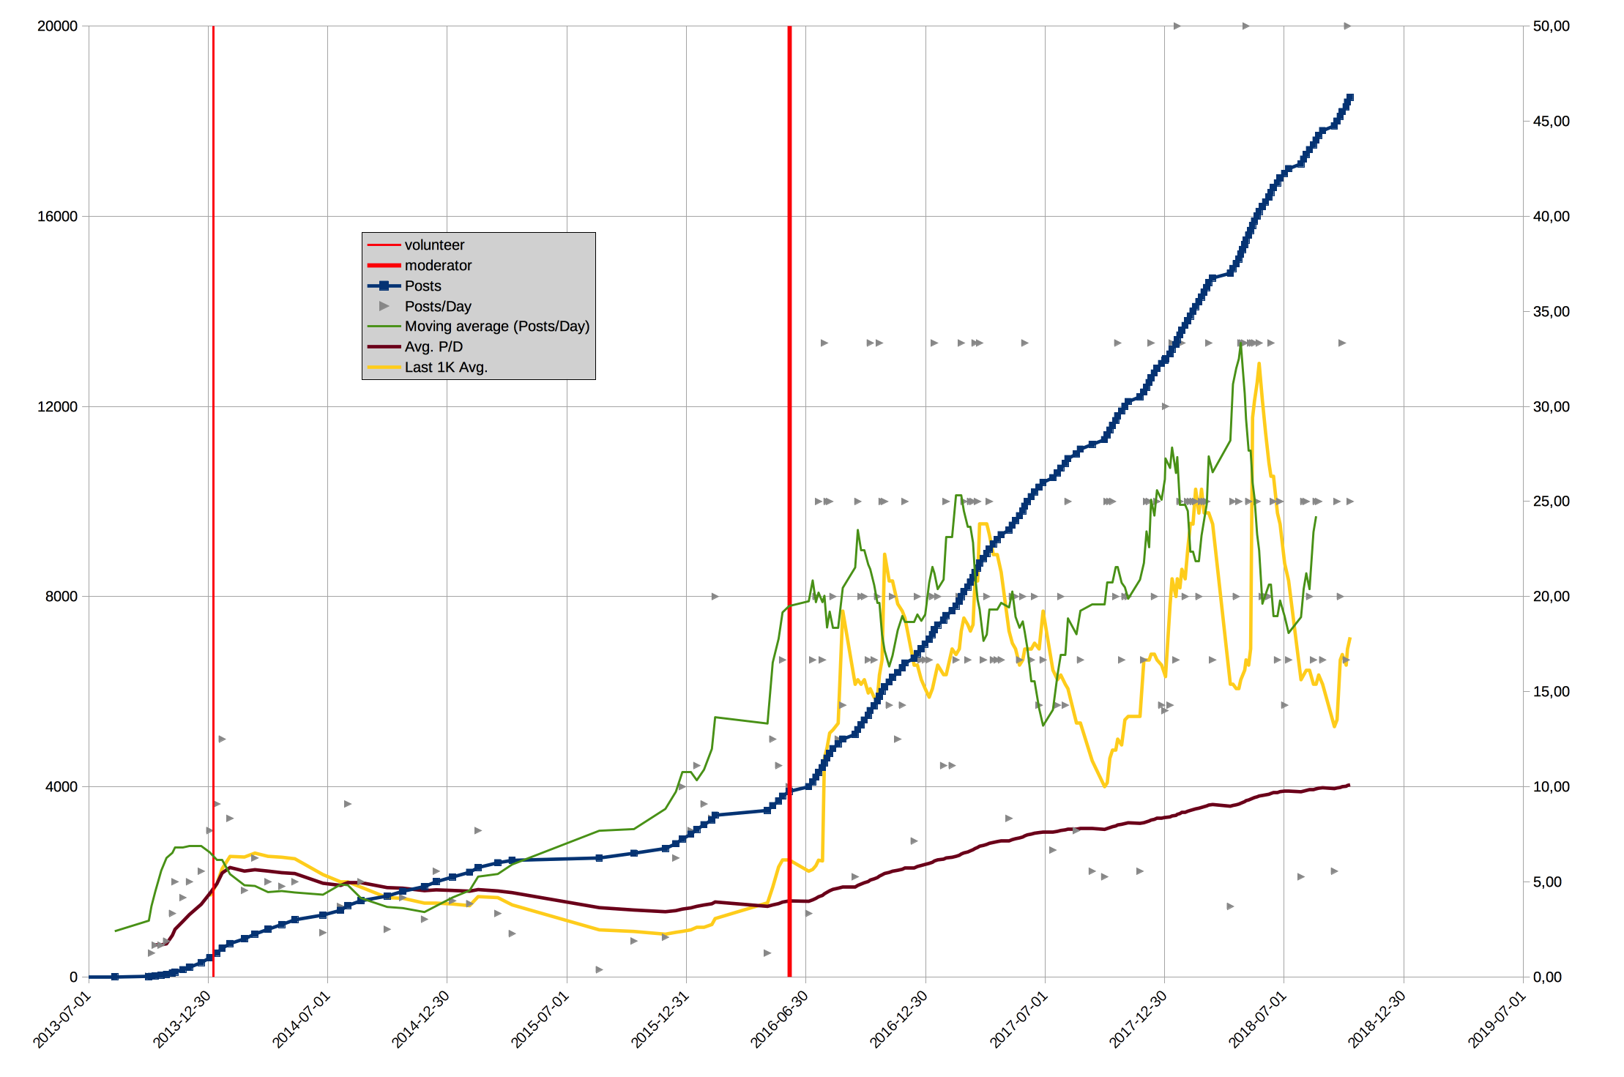Click the 'Posts/Day' legend entry text
This screenshot has height=1077, width=1624.
click(438, 306)
